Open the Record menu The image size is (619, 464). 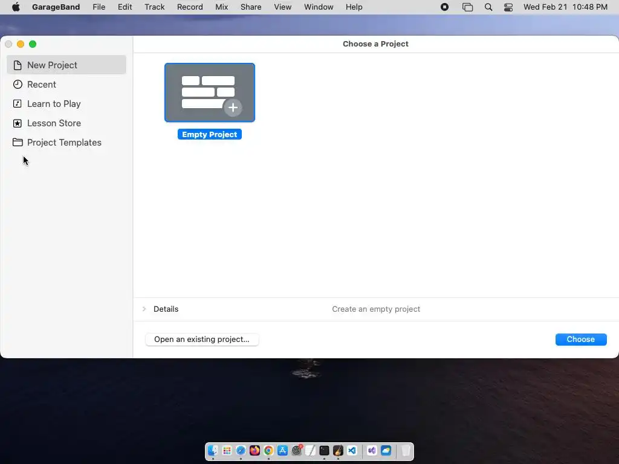click(190, 7)
